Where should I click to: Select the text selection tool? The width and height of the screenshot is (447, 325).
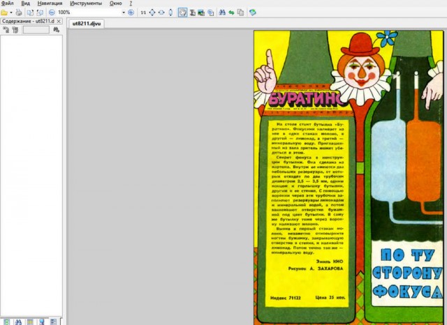tap(193, 13)
